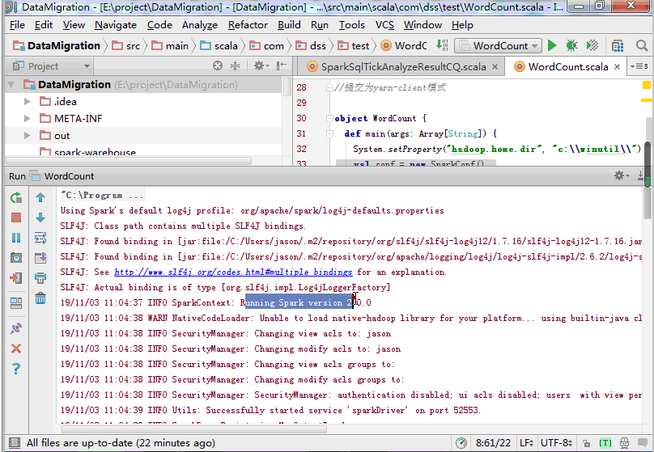Viewport: 654px width, 452px height.
Task: Open the UTF-8 encoding selector
Action: [x=558, y=443]
